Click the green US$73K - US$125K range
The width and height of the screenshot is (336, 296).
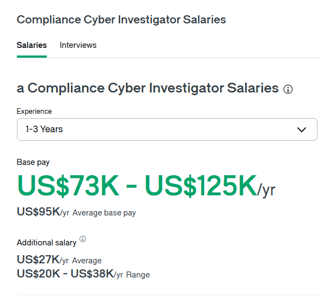136,186
